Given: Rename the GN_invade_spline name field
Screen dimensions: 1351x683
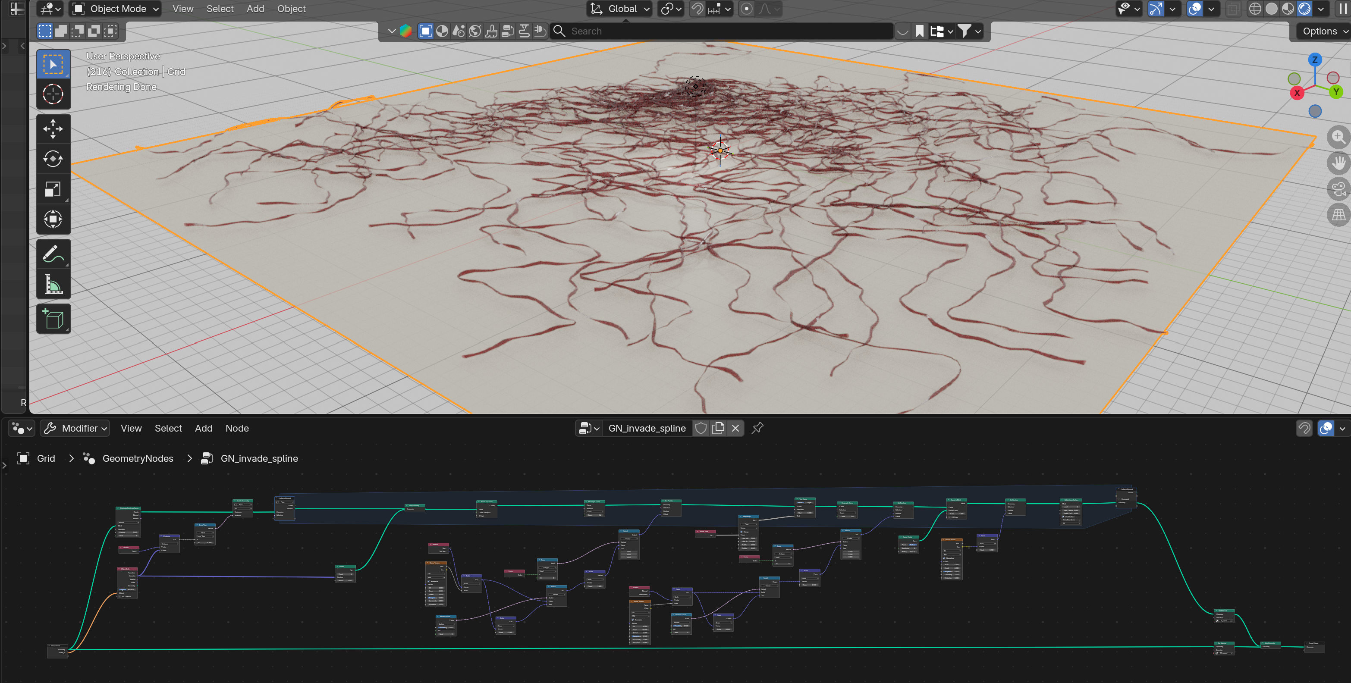Looking at the screenshot, I should pos(647,428).
